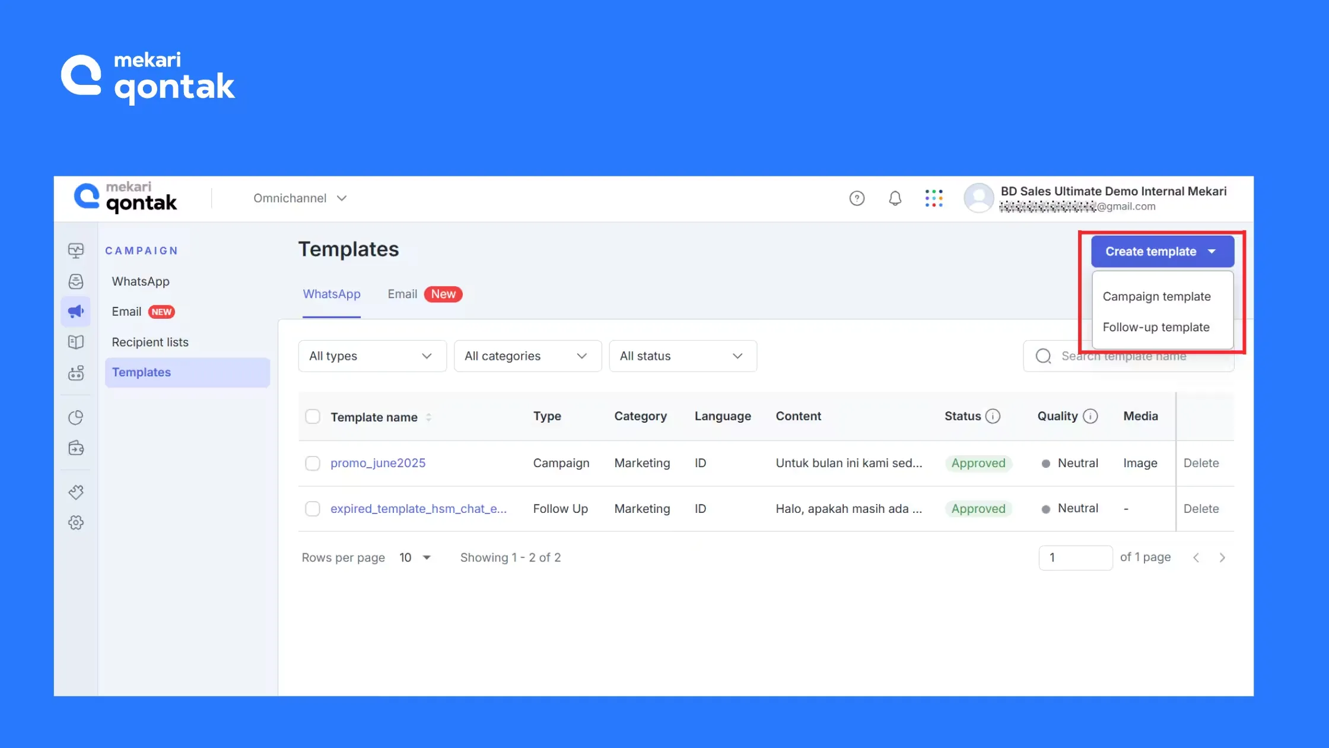This screenshot has height=748, width=1329.
Task: Open the dashboard monitor icon in sidebar
Action: click(76, 251)
